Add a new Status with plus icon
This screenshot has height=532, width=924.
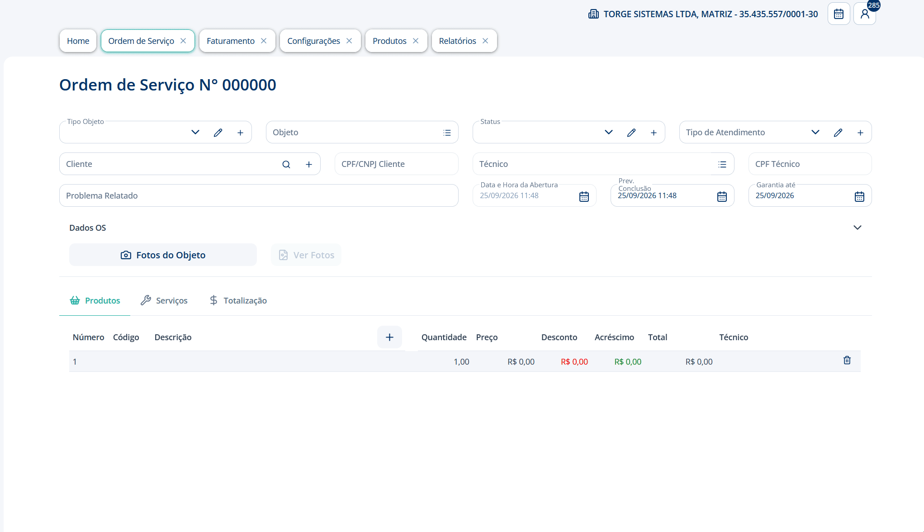(654, 133)
